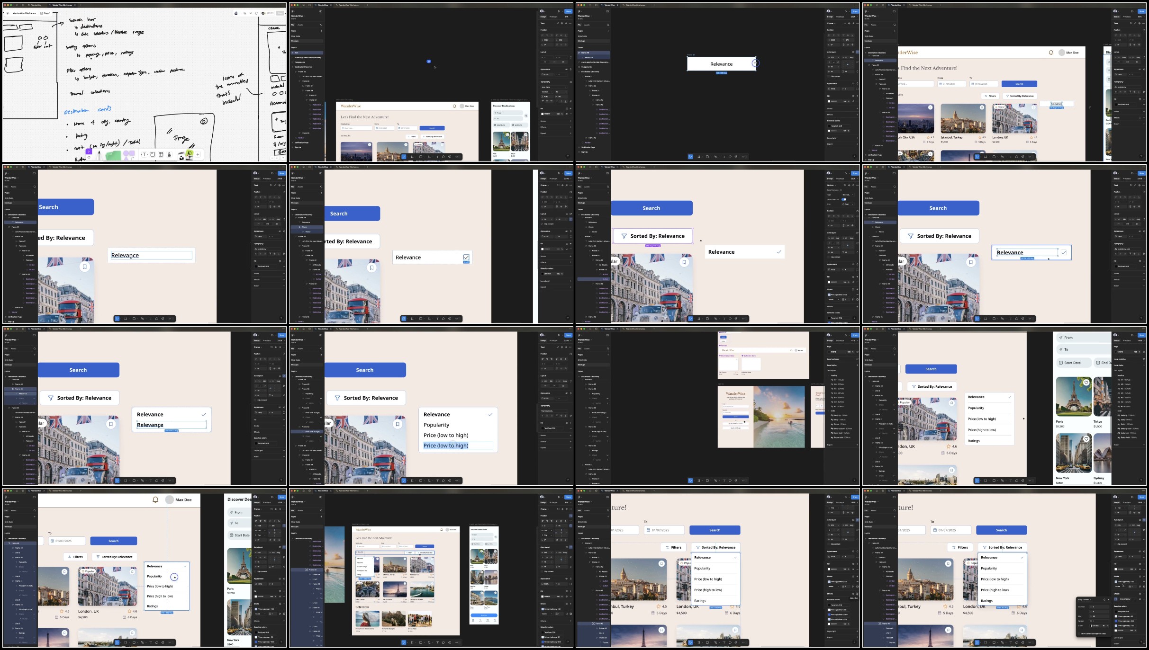1149x650 pixels.
Task: Open Prototype tab in the Show Left Icon window
Action: tap(840, 178)
